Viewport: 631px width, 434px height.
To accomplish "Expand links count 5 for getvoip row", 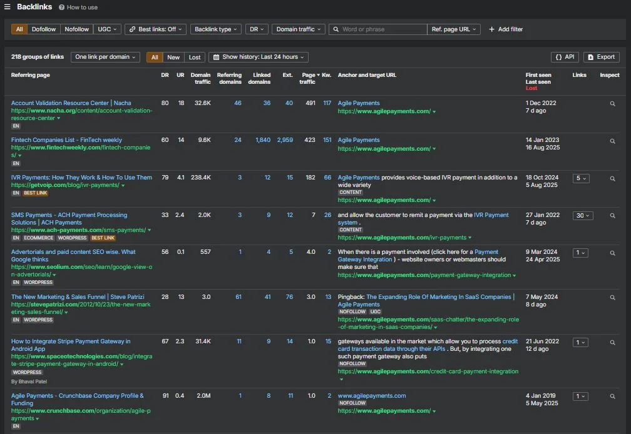I will point(581,178).
